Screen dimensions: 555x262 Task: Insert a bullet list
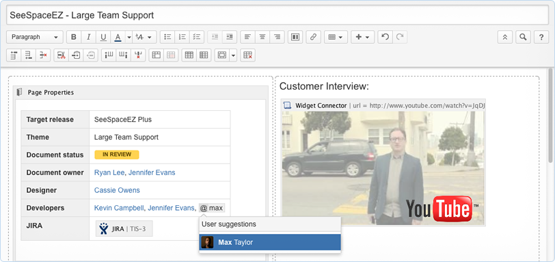point(167,37)
